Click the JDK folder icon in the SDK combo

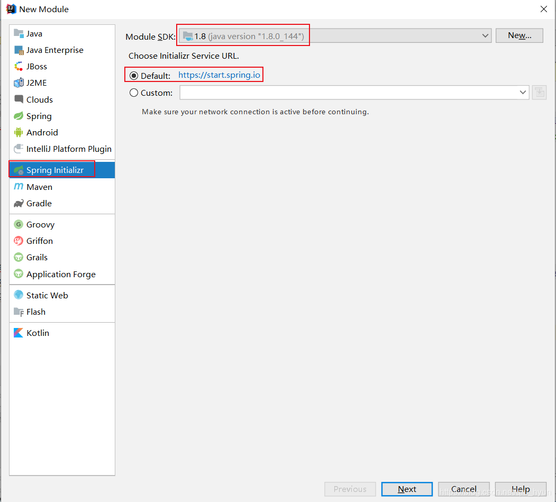pyautogui.click(x=188, y=36)
